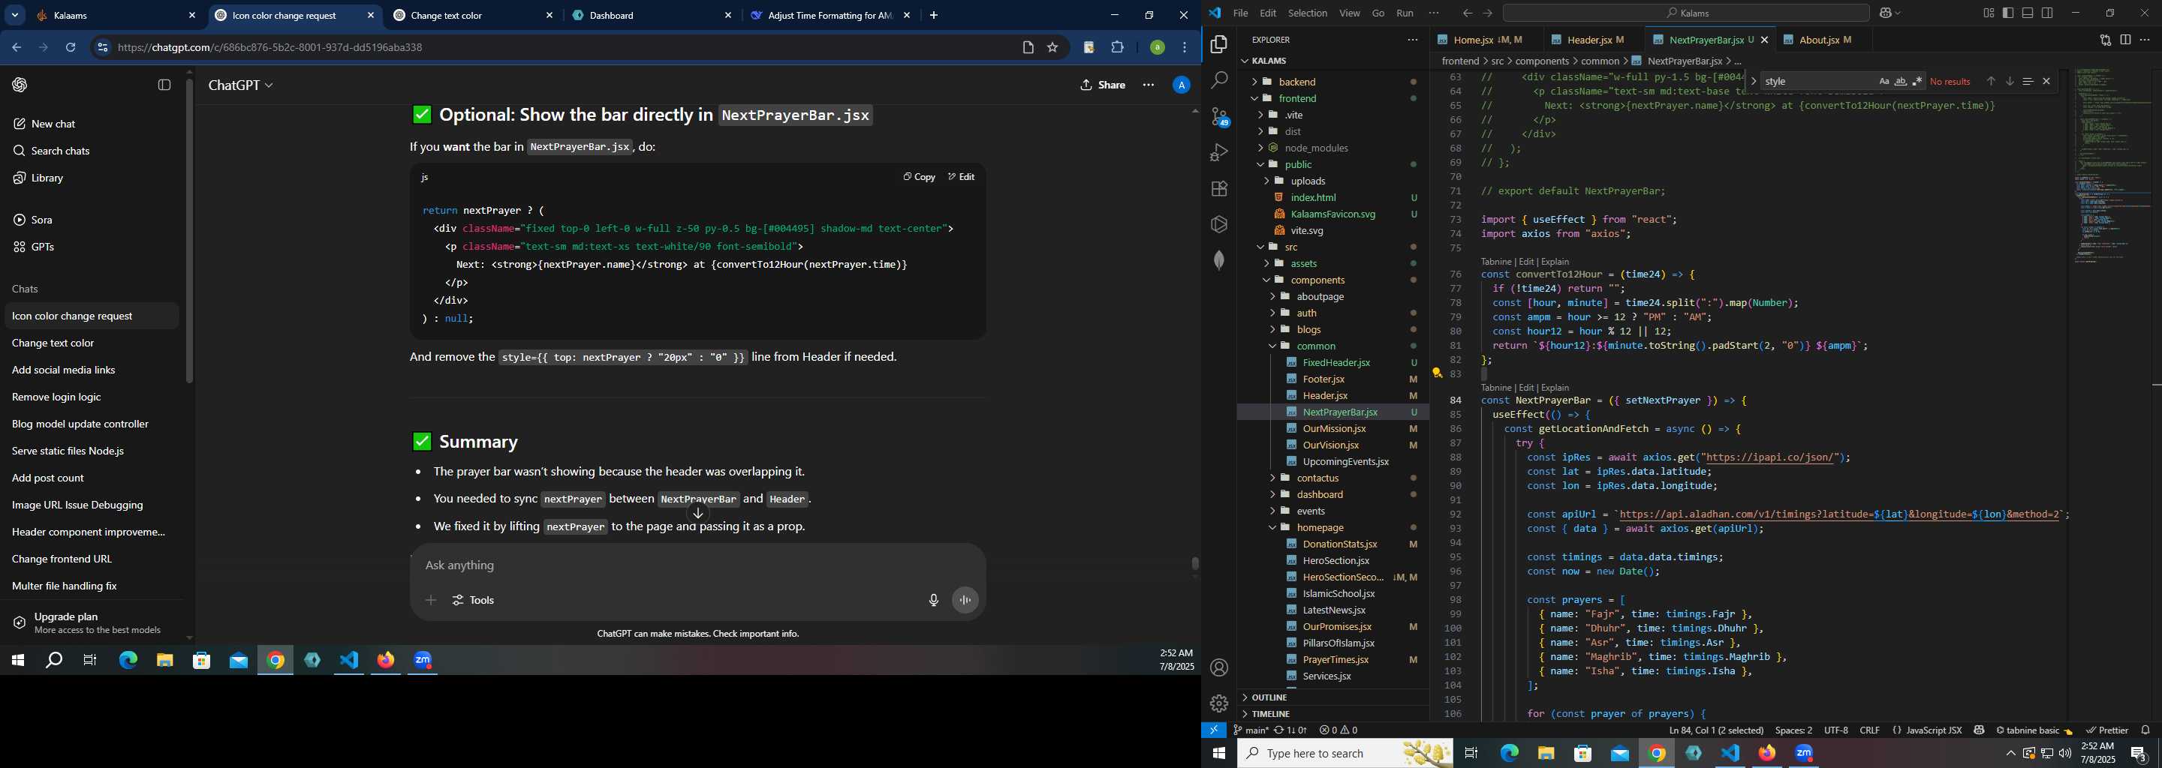Switch to the Home.jsx editor tab

[x=1487, y=40]
